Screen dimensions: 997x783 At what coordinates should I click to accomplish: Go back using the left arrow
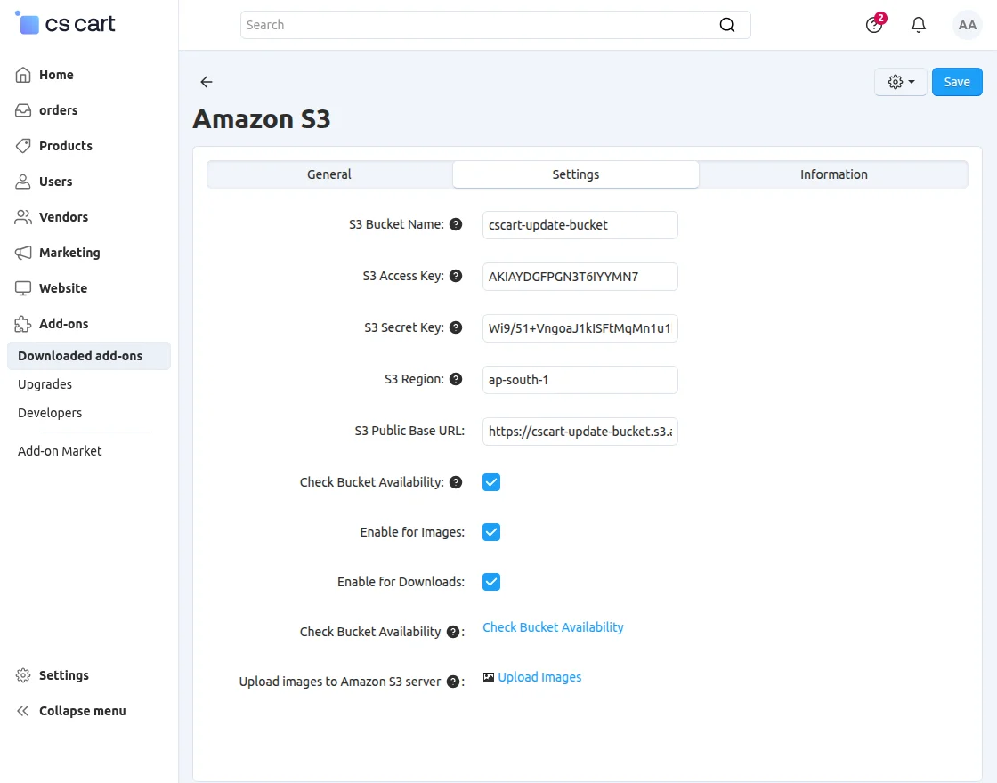206,81
